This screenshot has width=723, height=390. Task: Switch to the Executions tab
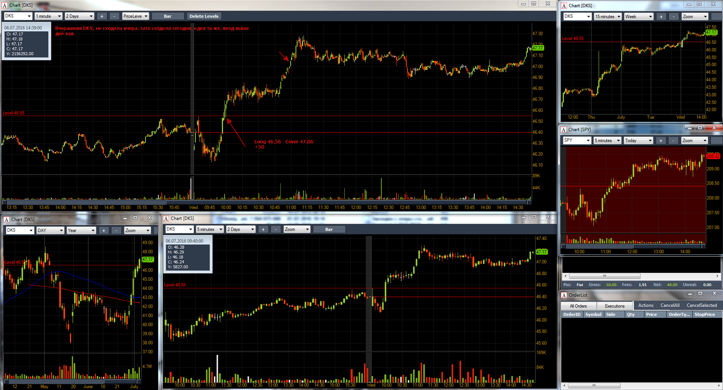tap(615, 306)
